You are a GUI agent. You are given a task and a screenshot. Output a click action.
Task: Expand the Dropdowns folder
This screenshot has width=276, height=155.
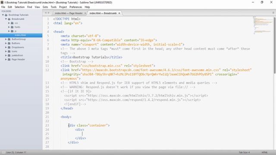click(x=6, y=47)
